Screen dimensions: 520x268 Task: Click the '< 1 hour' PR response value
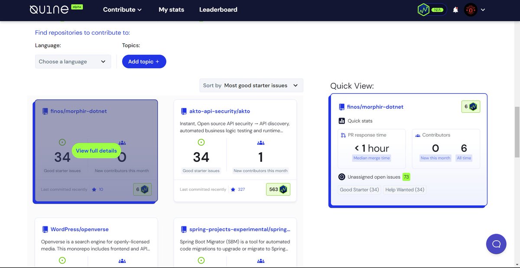coord(372,148)
